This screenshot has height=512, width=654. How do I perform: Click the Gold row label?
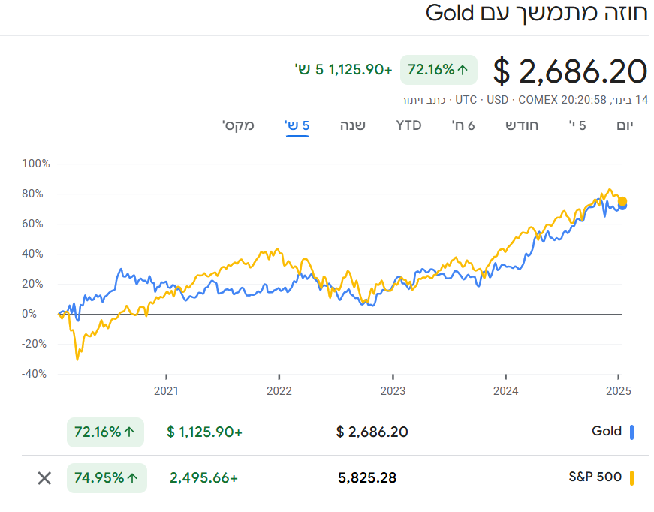[x=606, y=431]
